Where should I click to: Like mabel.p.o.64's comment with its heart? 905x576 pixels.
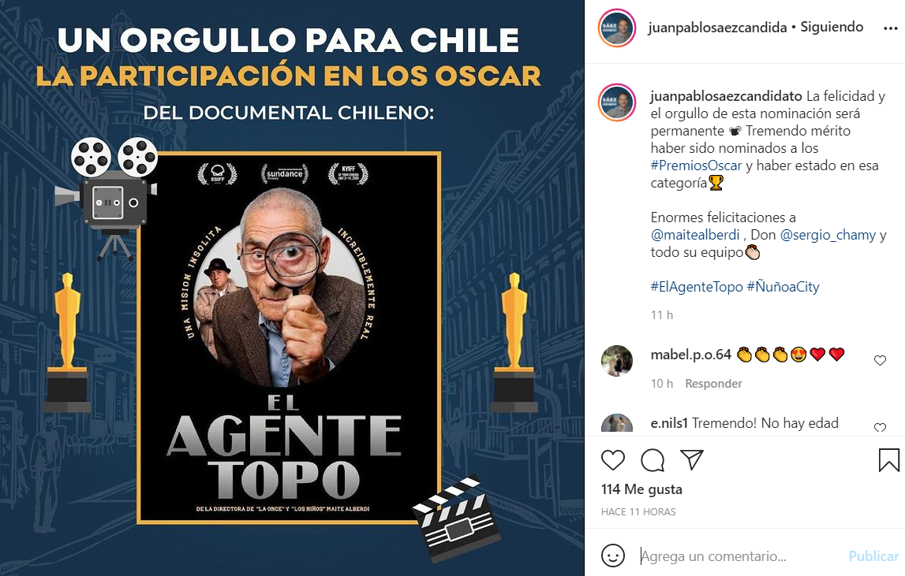coord(880,360)
